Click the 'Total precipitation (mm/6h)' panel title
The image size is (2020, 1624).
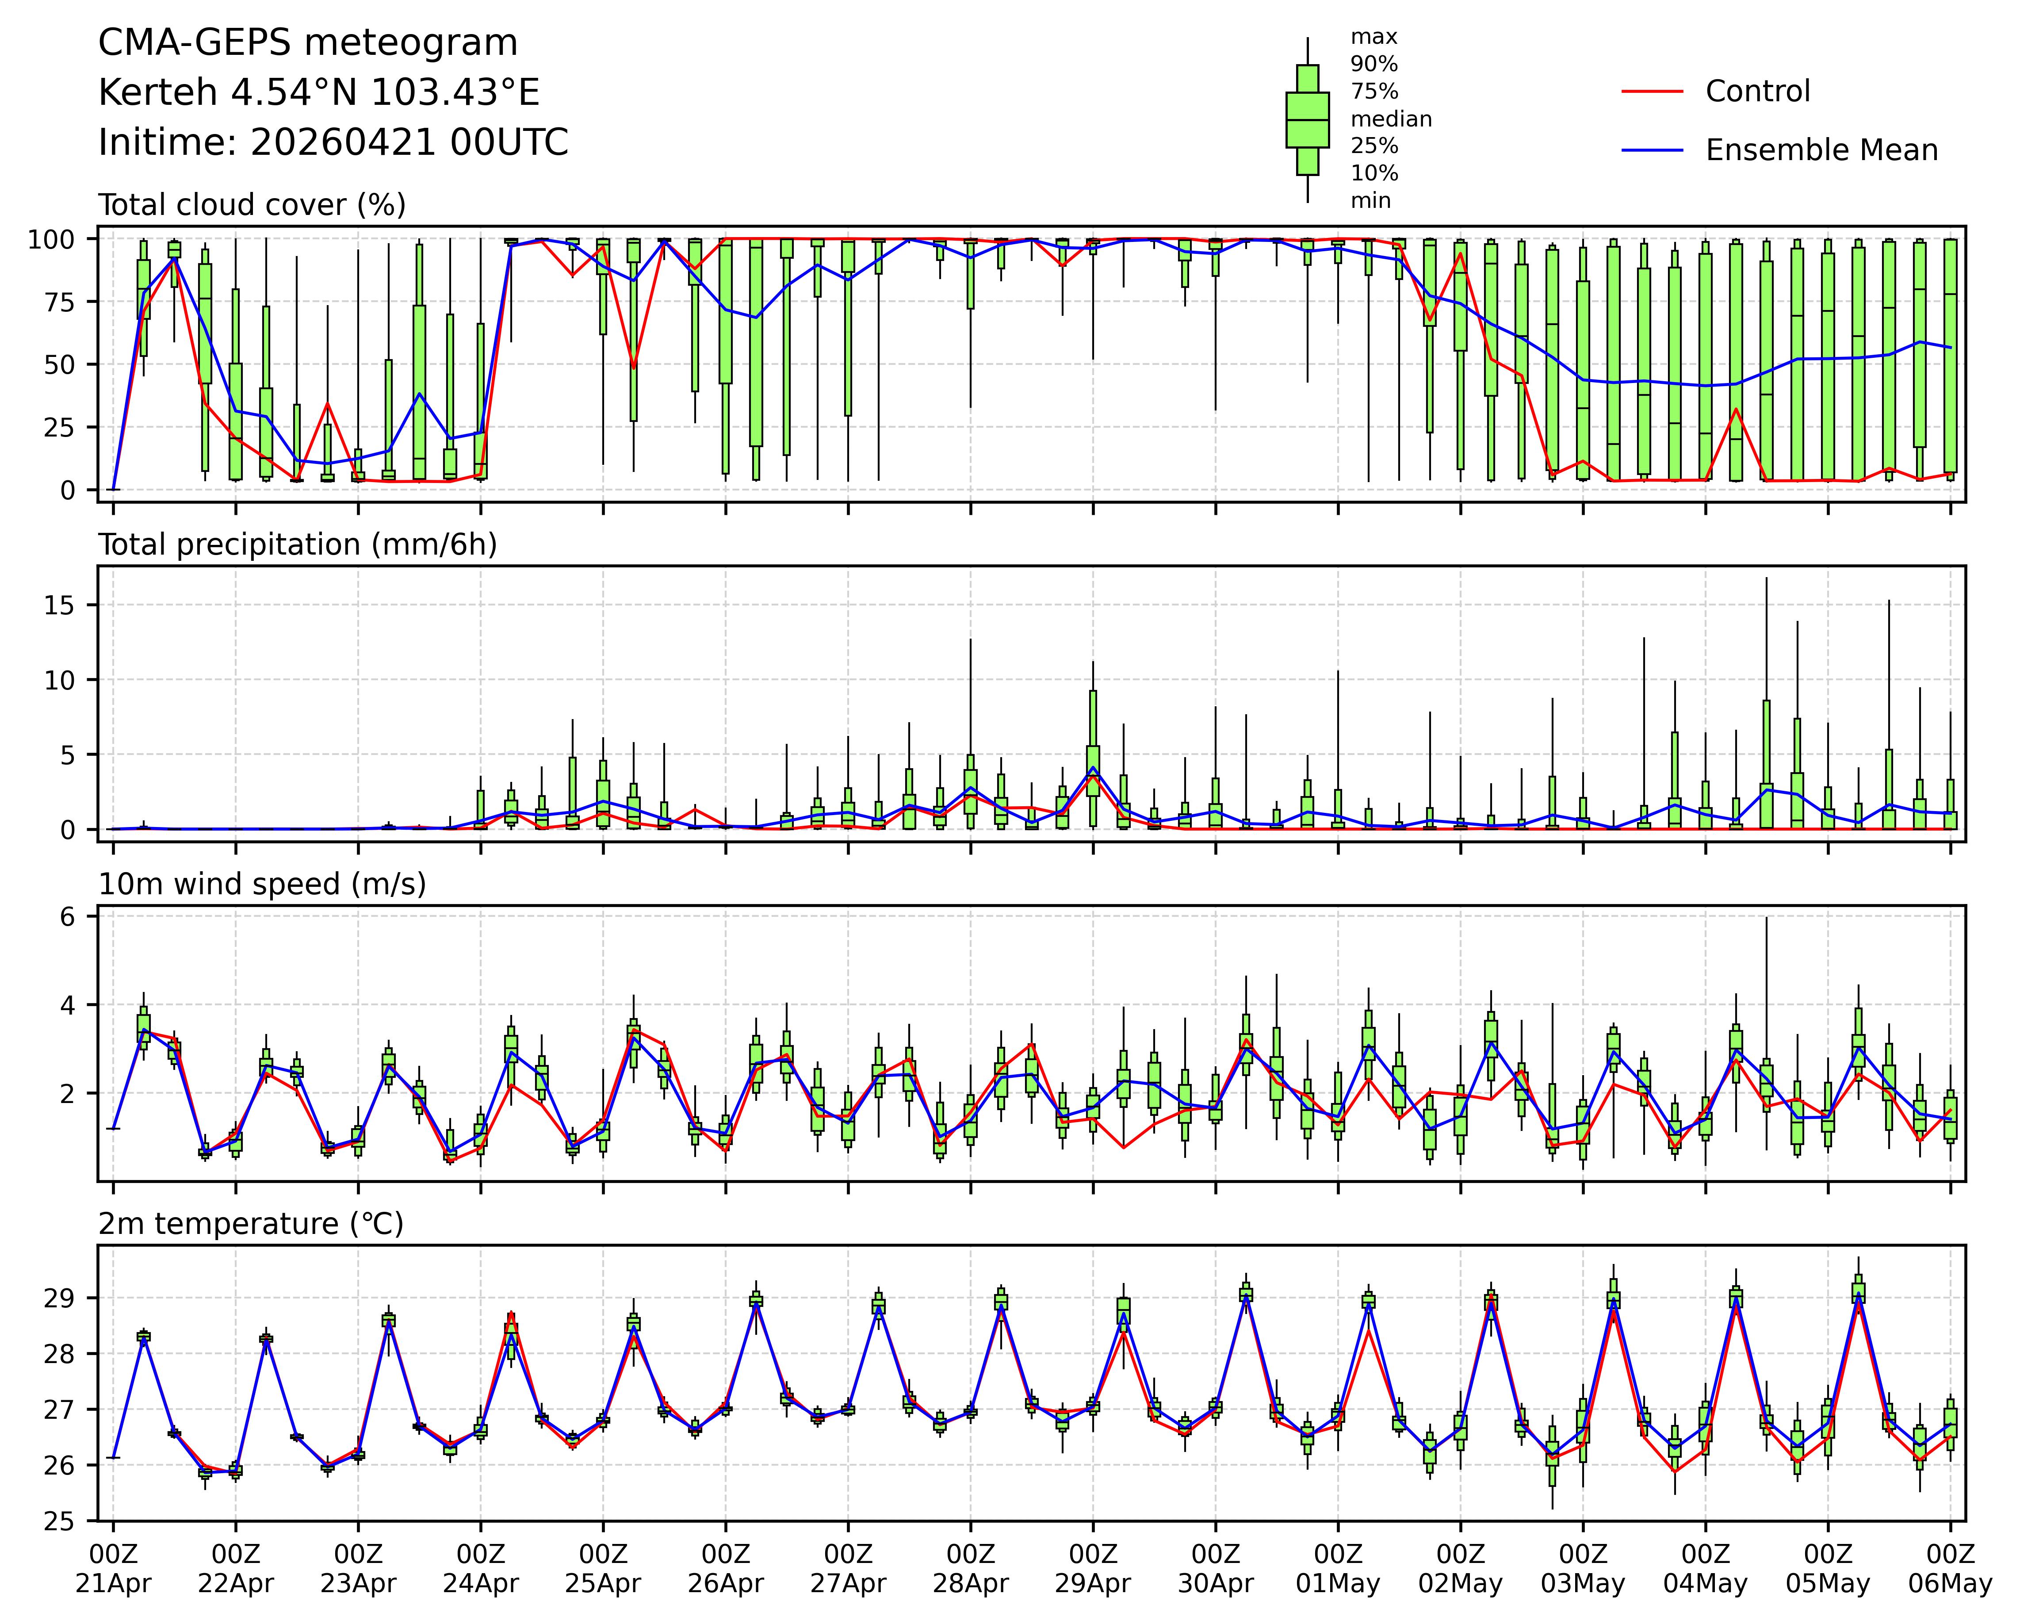(x=297, y=544)
